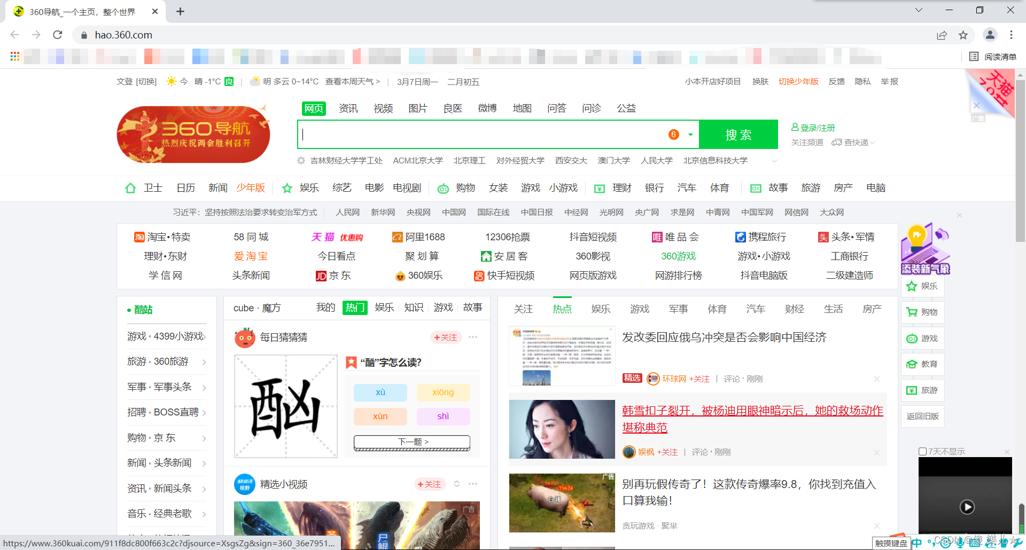This screenshot has height=550, width=1026.
Task: Open the 淘宝·特卖 site link
Action: tap(162, 237)
